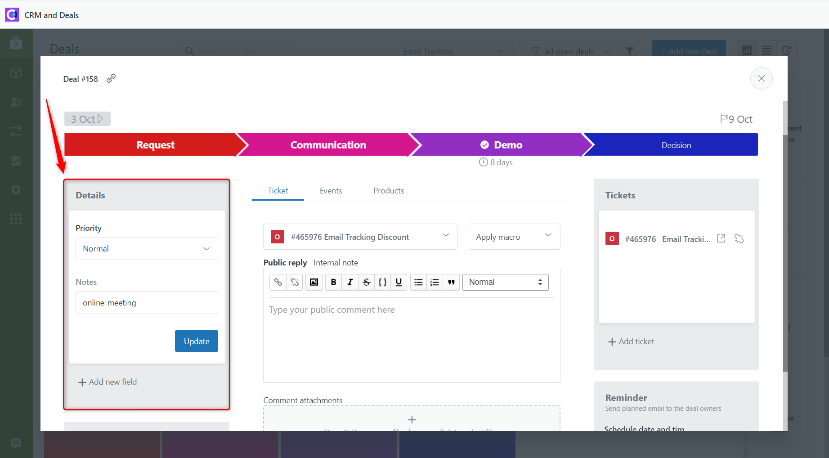Switch to the Ticket tab
This screenshot has width=829, height=458.
click(x=278, y=191)
